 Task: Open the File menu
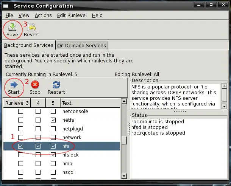click(9, 15)
